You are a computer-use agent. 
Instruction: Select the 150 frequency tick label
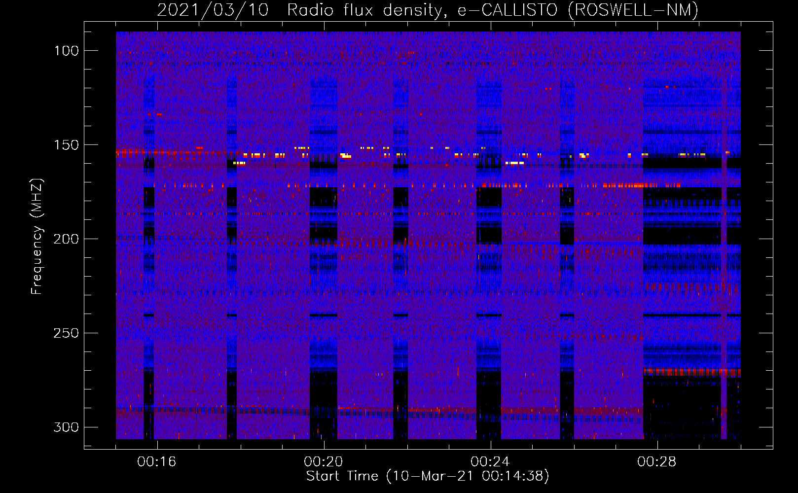coord(66,145)
